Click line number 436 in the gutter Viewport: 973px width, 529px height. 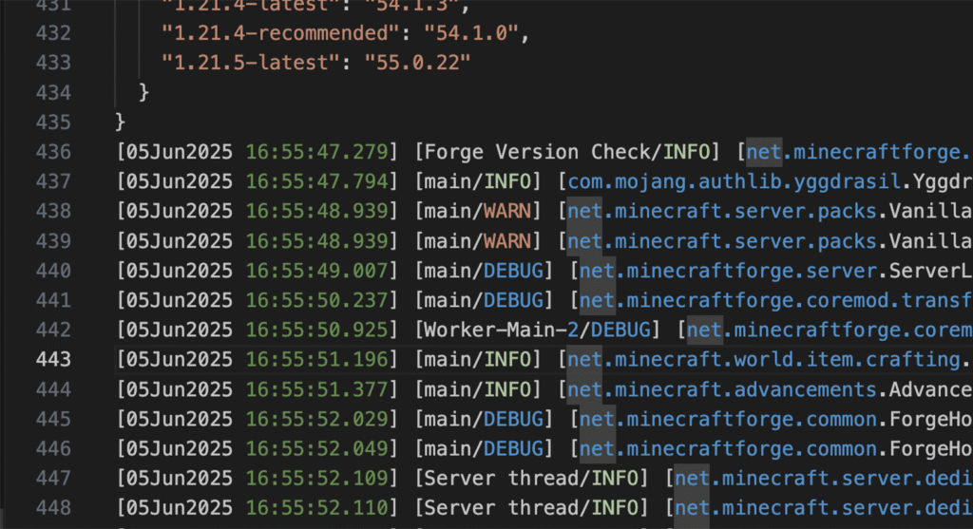[x=53, y=152]
